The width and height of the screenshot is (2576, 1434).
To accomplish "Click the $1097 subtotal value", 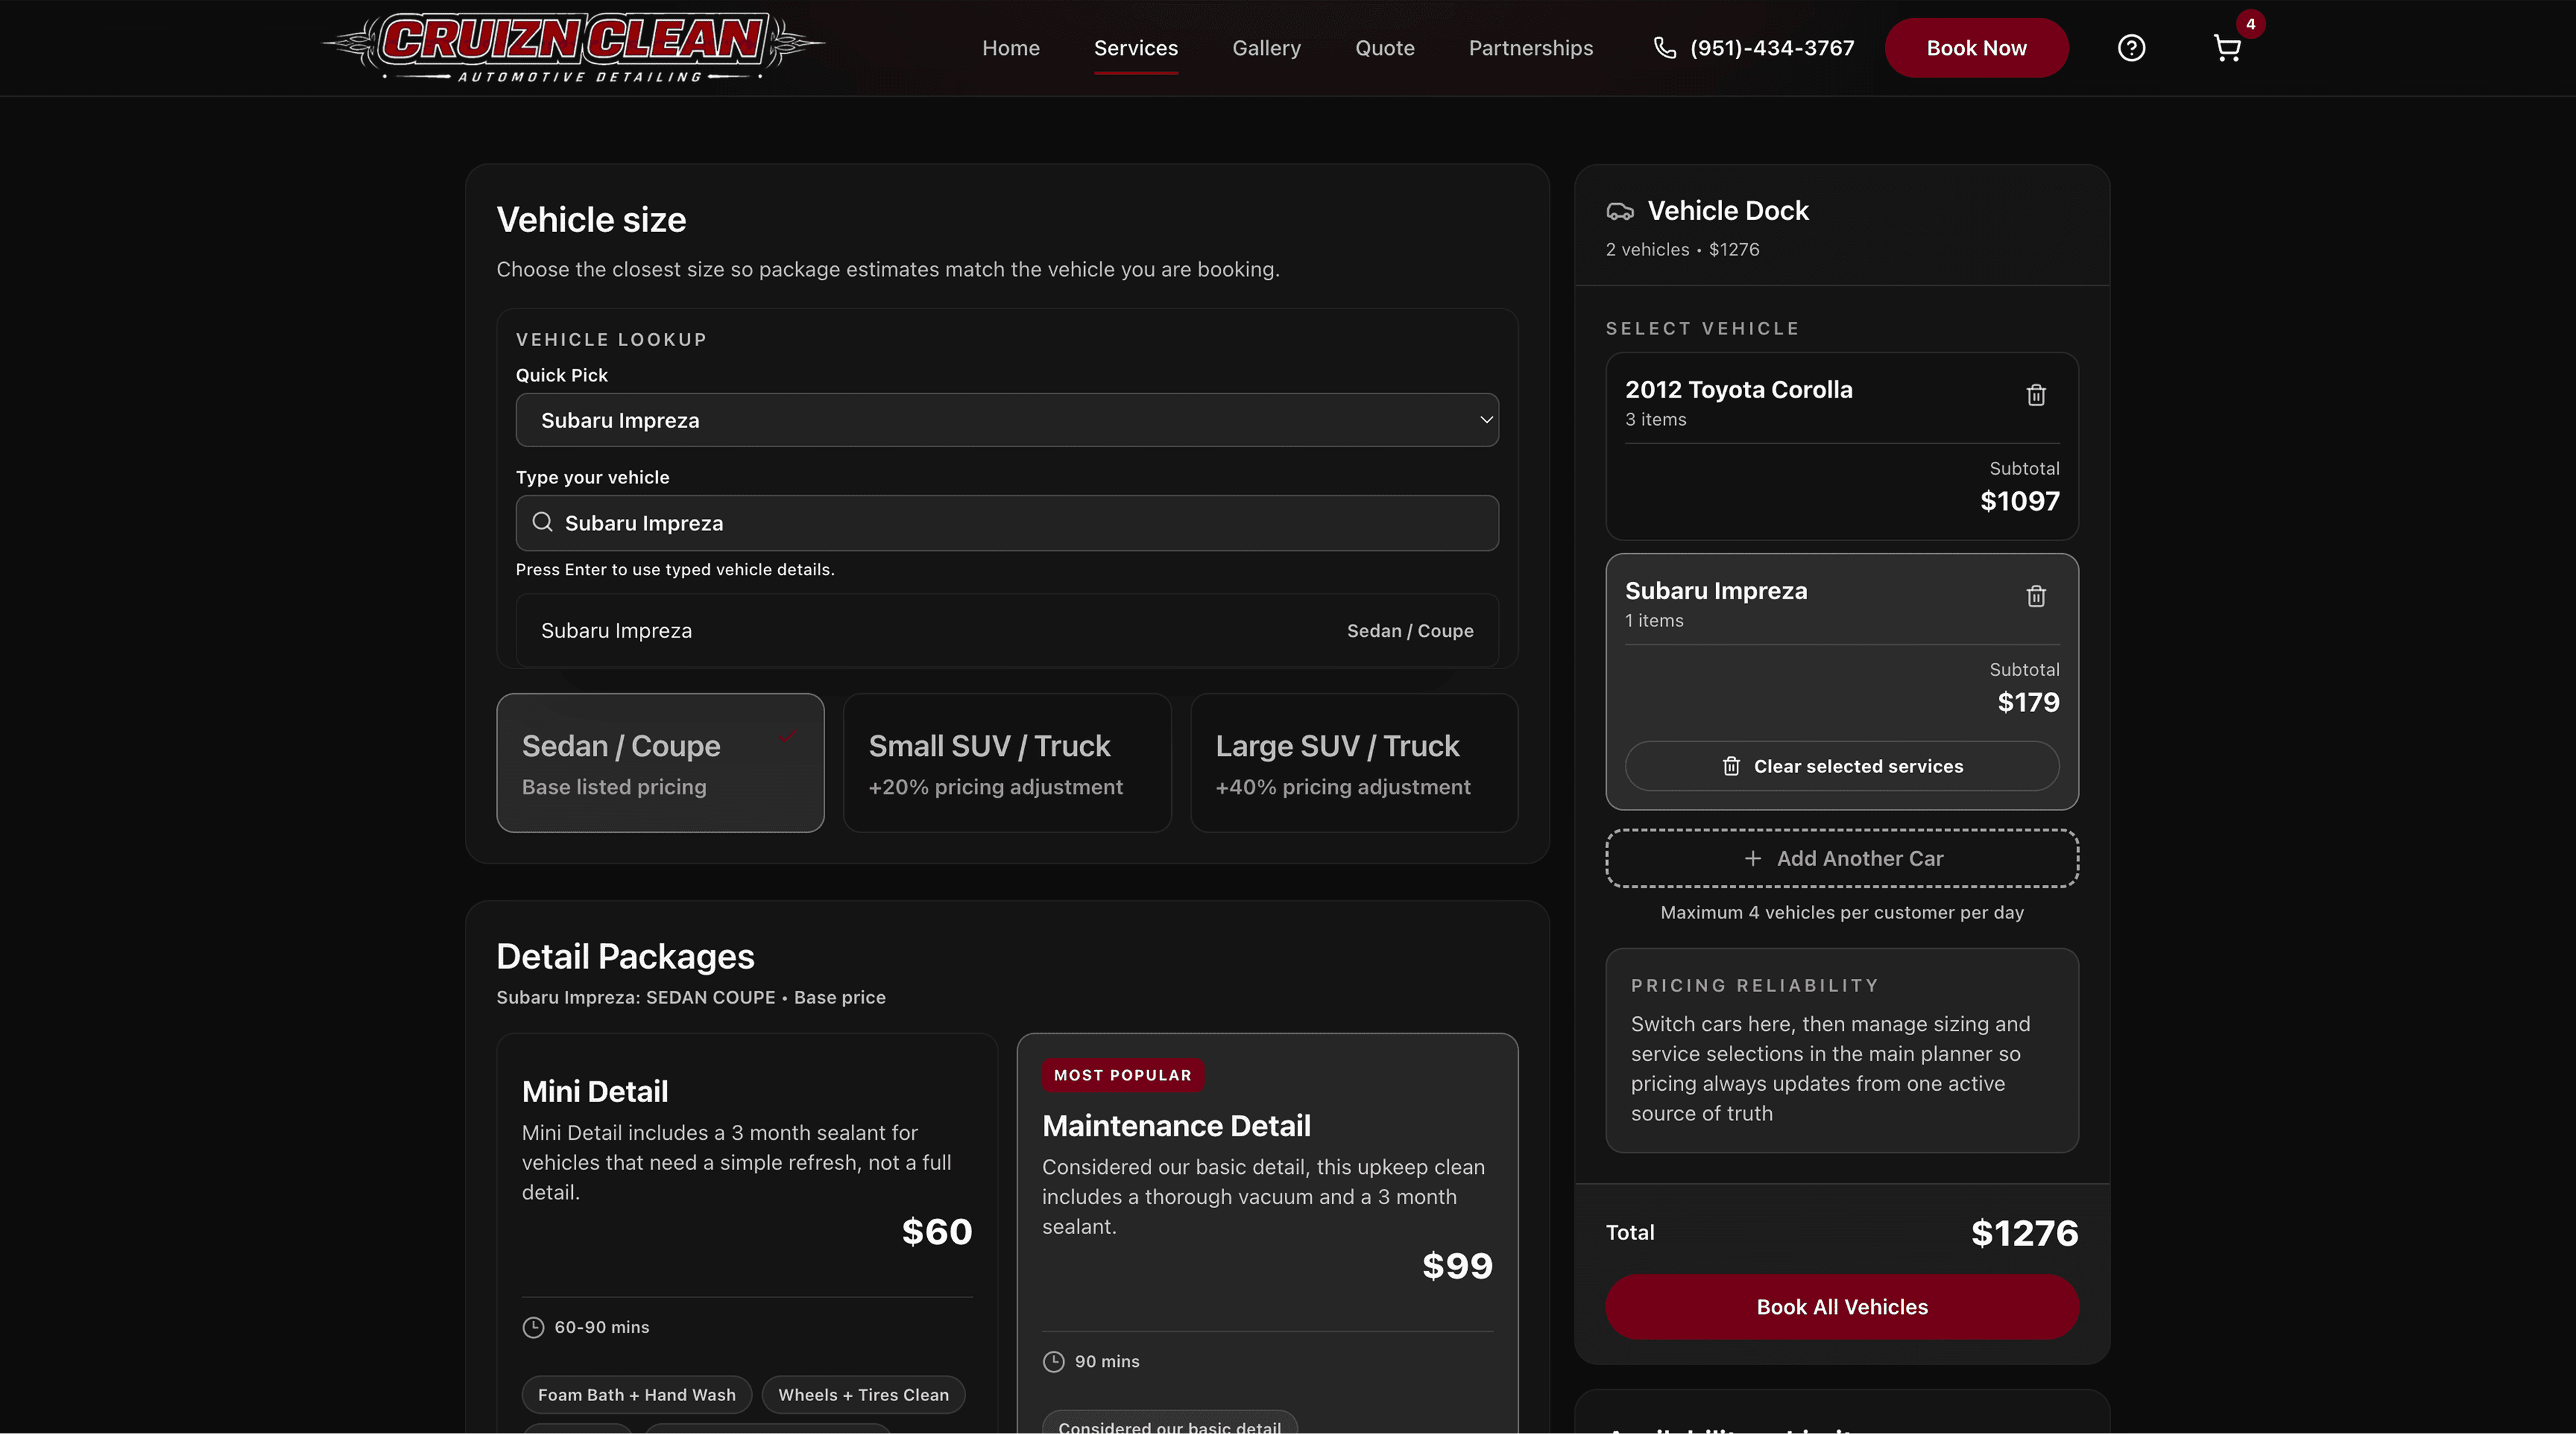I will click(x=2020, y=501).
